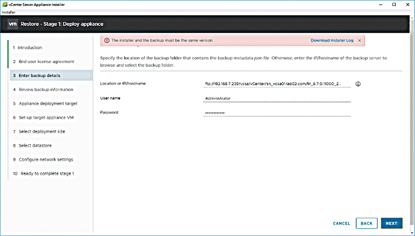The image size is (415, 236).
Task: Click the BACK button
Action: tap(366, 224)
